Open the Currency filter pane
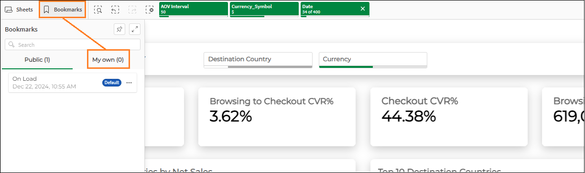 pyautogui.click(x=373, y=60)
